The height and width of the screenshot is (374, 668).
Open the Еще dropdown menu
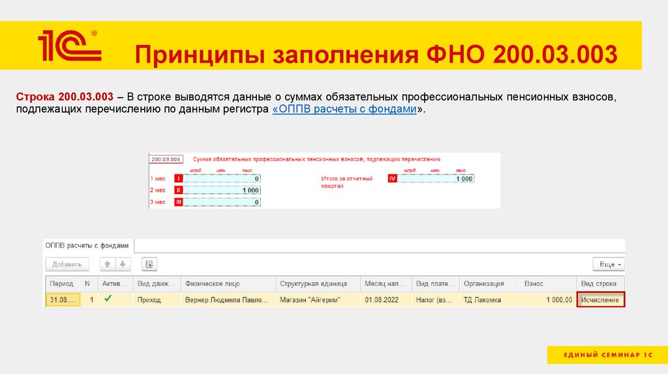(608, 264)
